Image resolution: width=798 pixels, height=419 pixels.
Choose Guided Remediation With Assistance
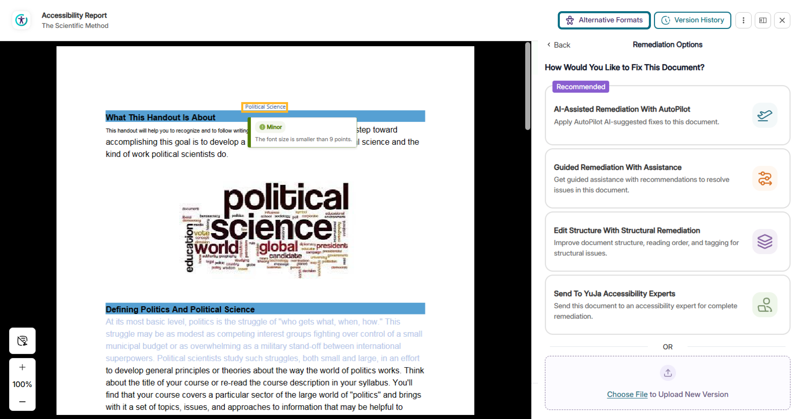click(667, 179)
